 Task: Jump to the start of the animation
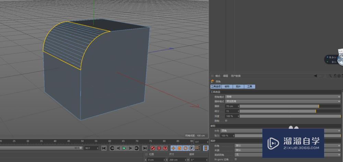104,148
